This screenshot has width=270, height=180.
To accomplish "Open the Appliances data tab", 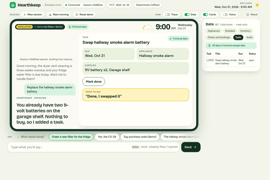I will click(214, 31).
